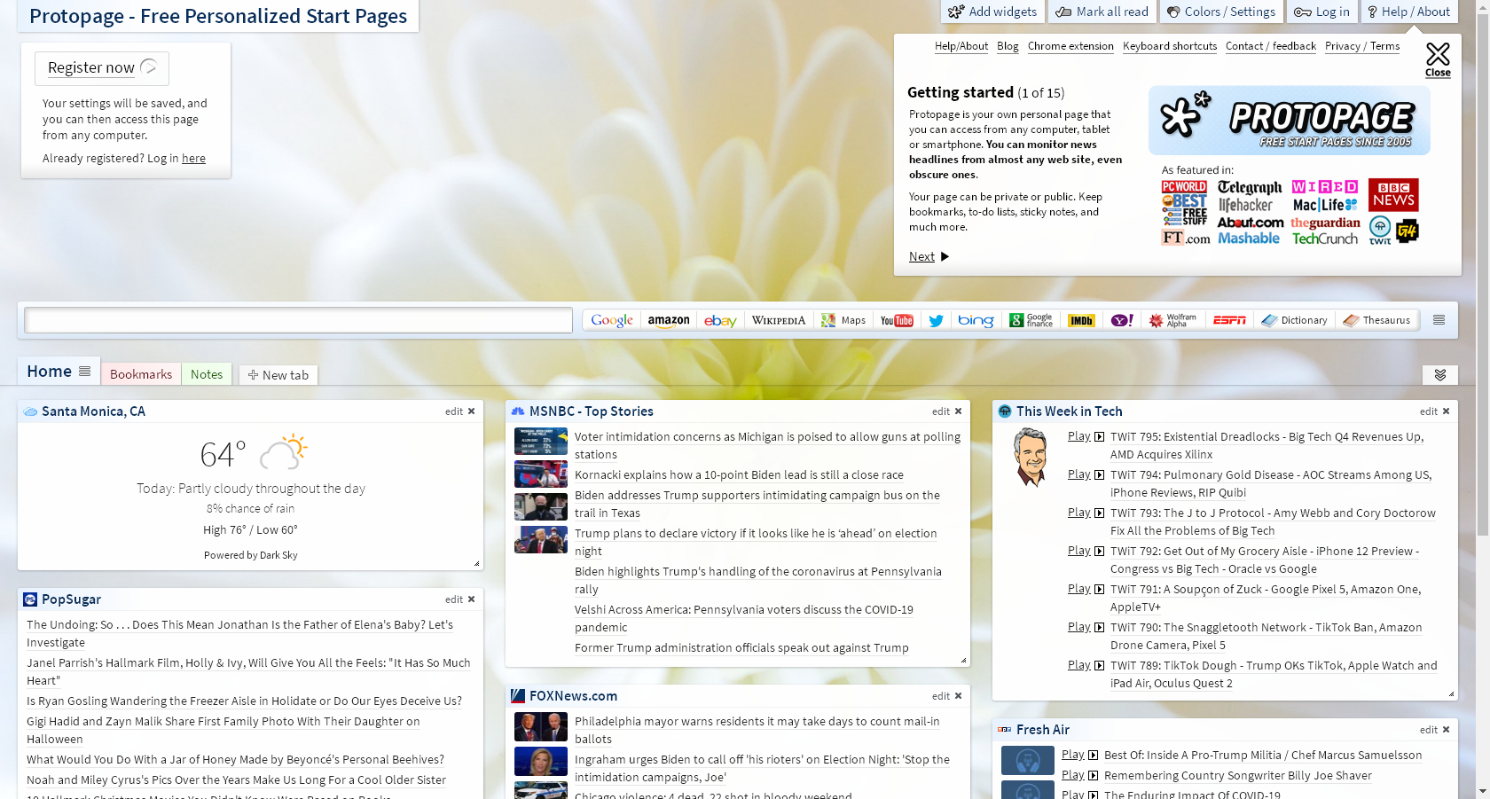This screenshot has width=1490, height=799.
Task: Select the Bing search engine
Action: 976,320
